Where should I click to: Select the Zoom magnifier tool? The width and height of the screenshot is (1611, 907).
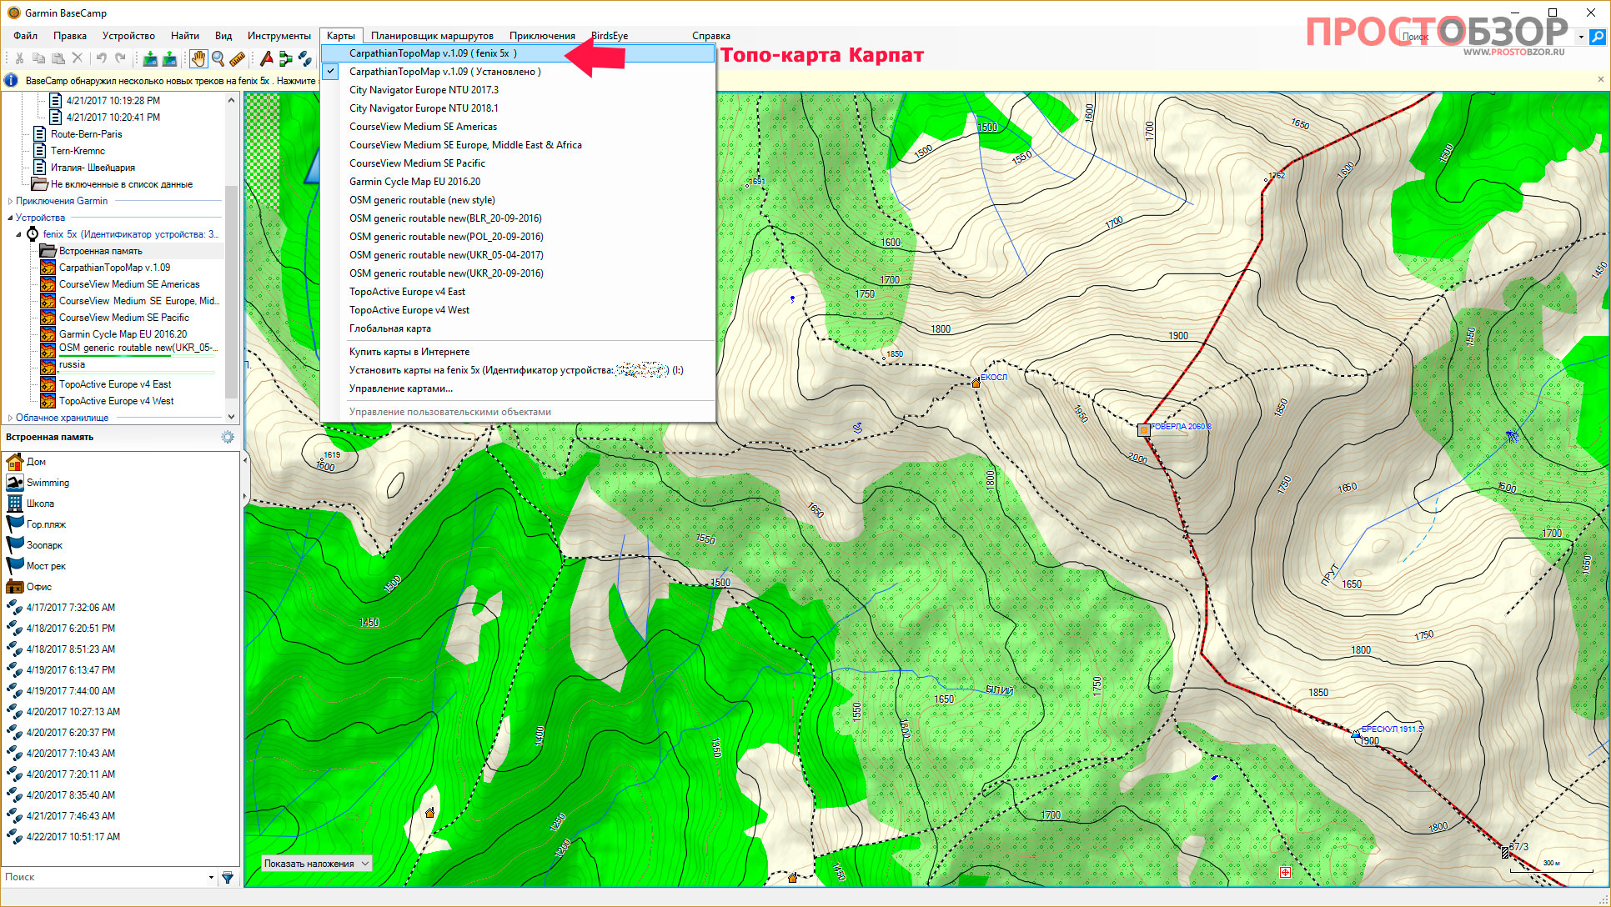click(218, 58)
